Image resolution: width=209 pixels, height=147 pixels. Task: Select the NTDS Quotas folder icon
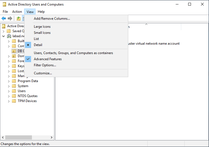pyautogui.click(x=14, y=96)
